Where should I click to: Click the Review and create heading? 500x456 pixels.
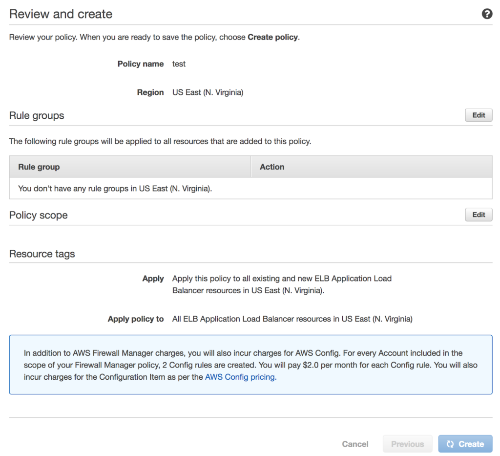click(61, 14)
